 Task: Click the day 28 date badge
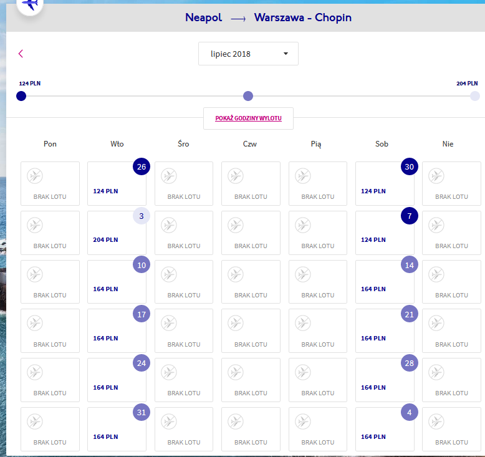(x=409, y=363)
